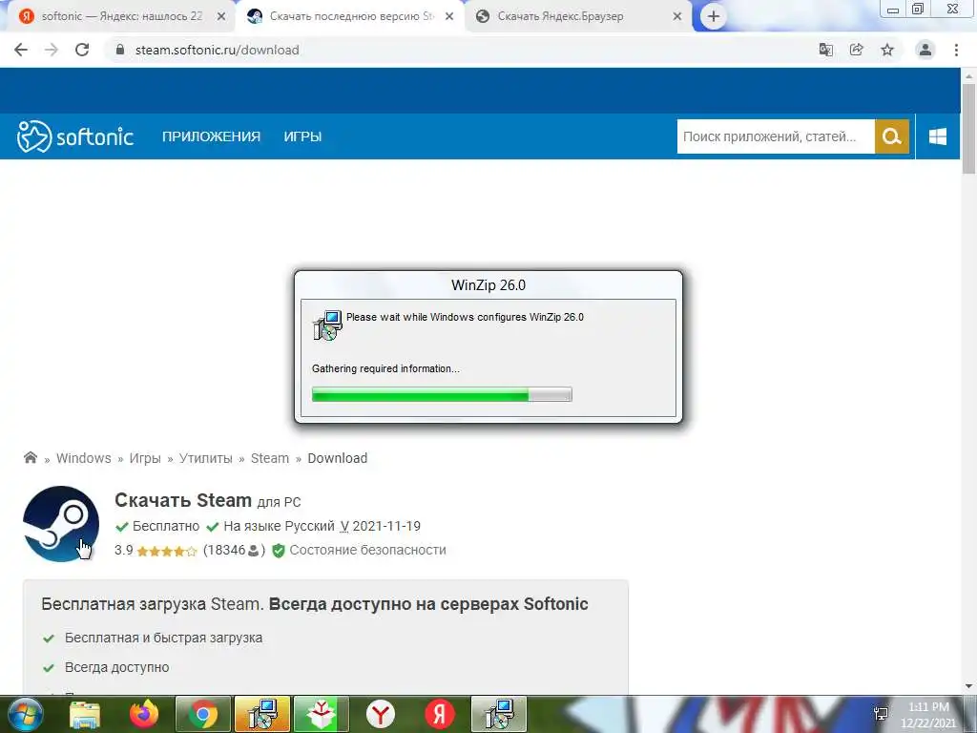The width and height of the screenshot is (977, 733).
Task: Click the Утилиты breadcrumb link
Action: (206, 458)
